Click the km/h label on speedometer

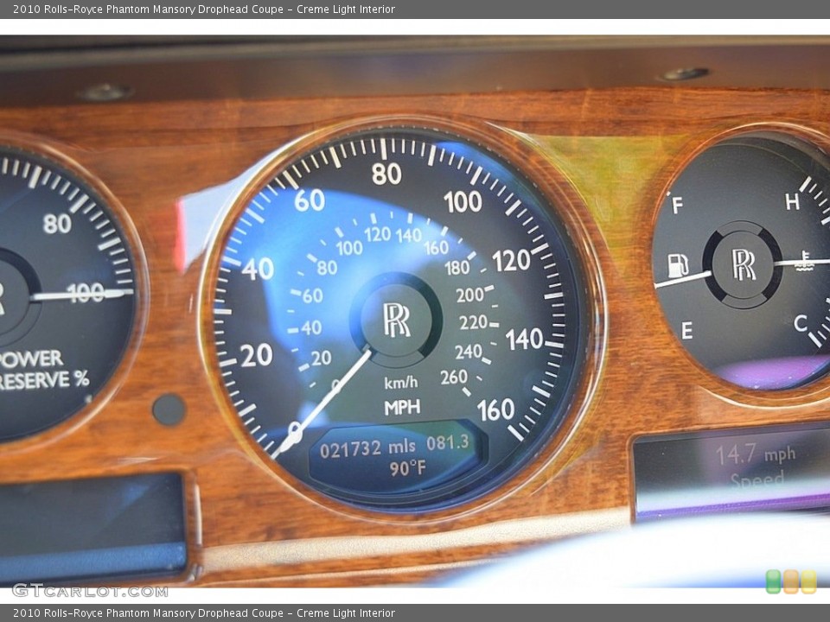pos(400,382)
